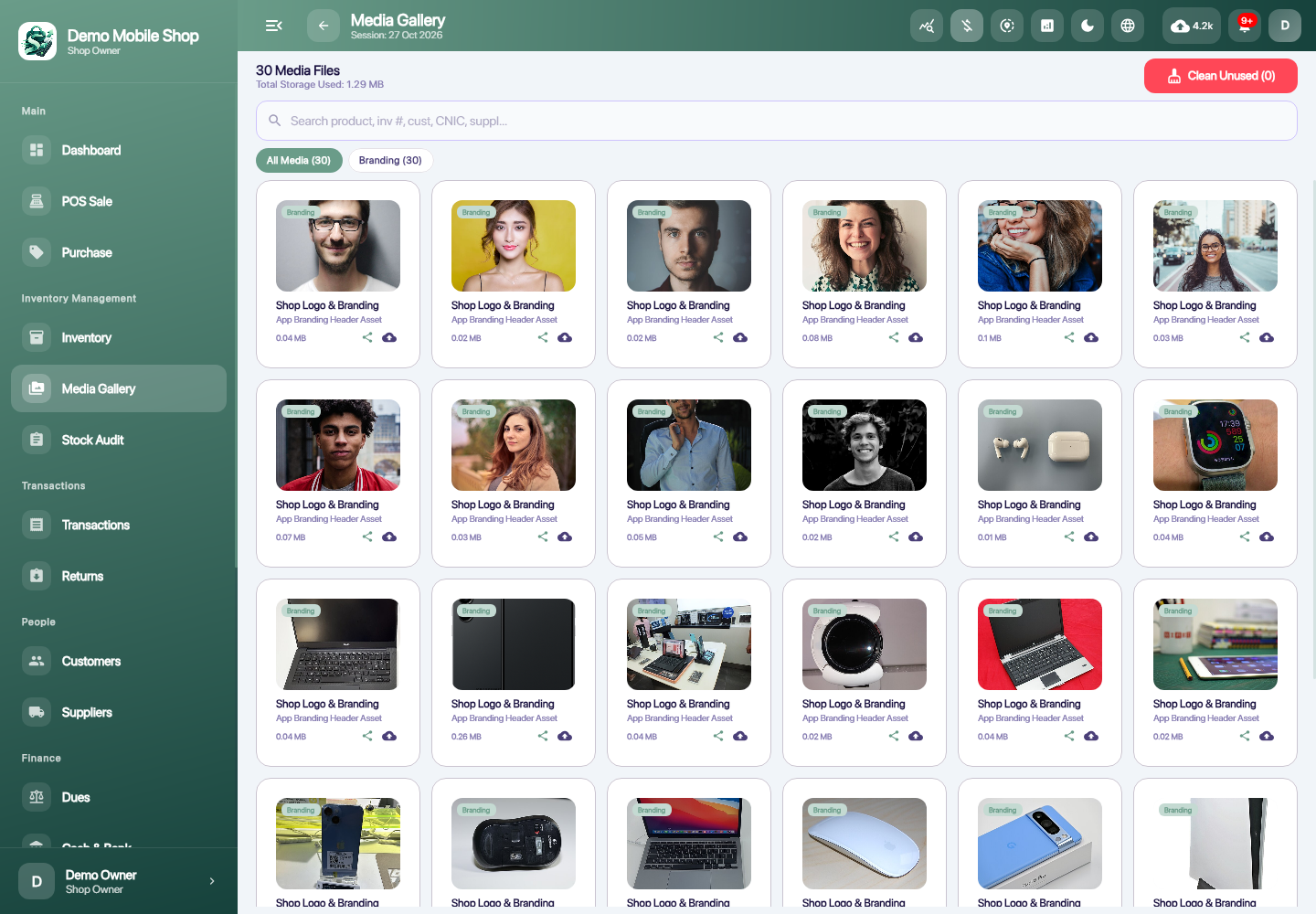Share the 0.04 MB man-with-glasses image

coord(367,337)
